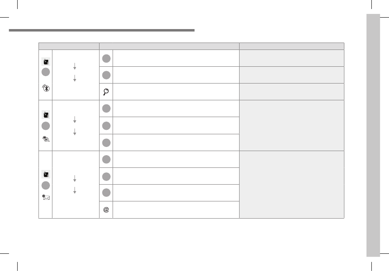Screen dimensions: 389x271
Task: Click gray circle between phone and speech-bubble icons
Action: pos(45,126)
